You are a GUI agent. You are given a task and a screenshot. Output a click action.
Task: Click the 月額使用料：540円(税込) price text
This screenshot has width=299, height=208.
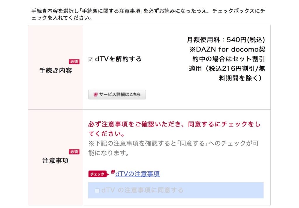(x=226, y=40)
